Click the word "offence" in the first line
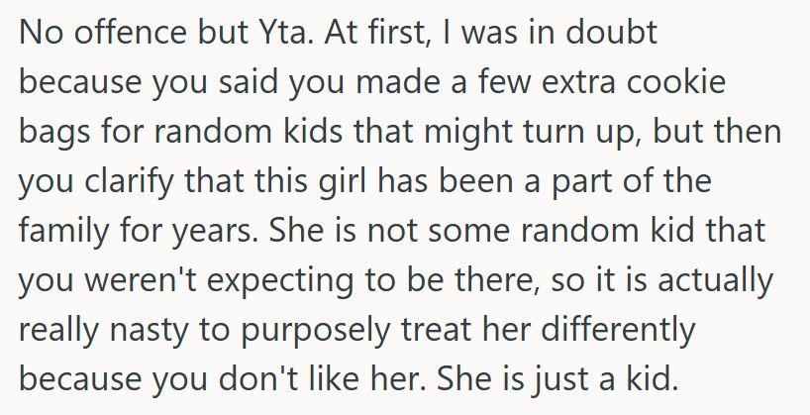 pos(122,32)
